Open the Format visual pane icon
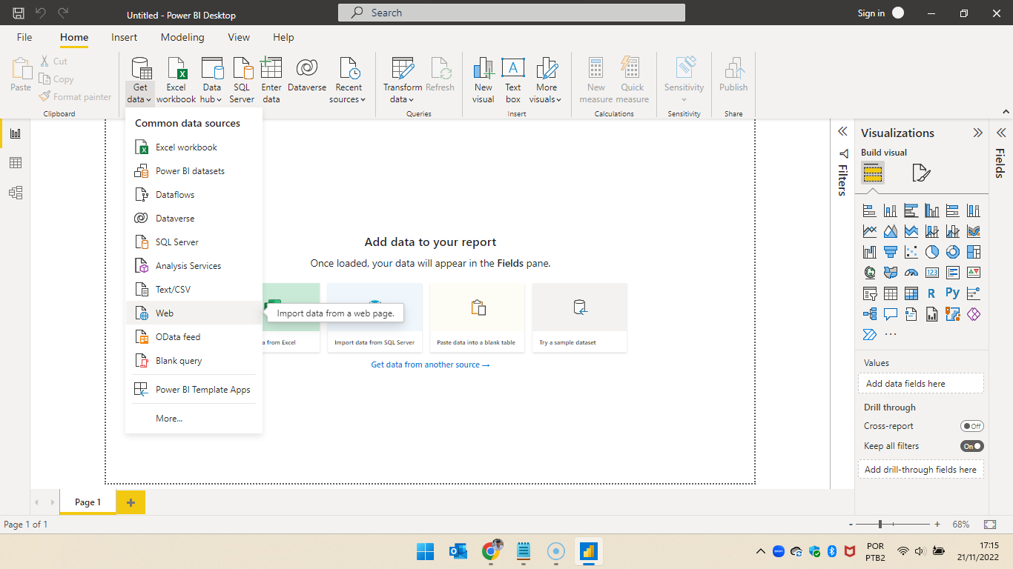 [x=920, y=173]
